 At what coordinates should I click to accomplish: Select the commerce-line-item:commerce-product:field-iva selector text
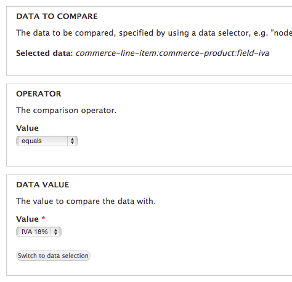(172, 53)
